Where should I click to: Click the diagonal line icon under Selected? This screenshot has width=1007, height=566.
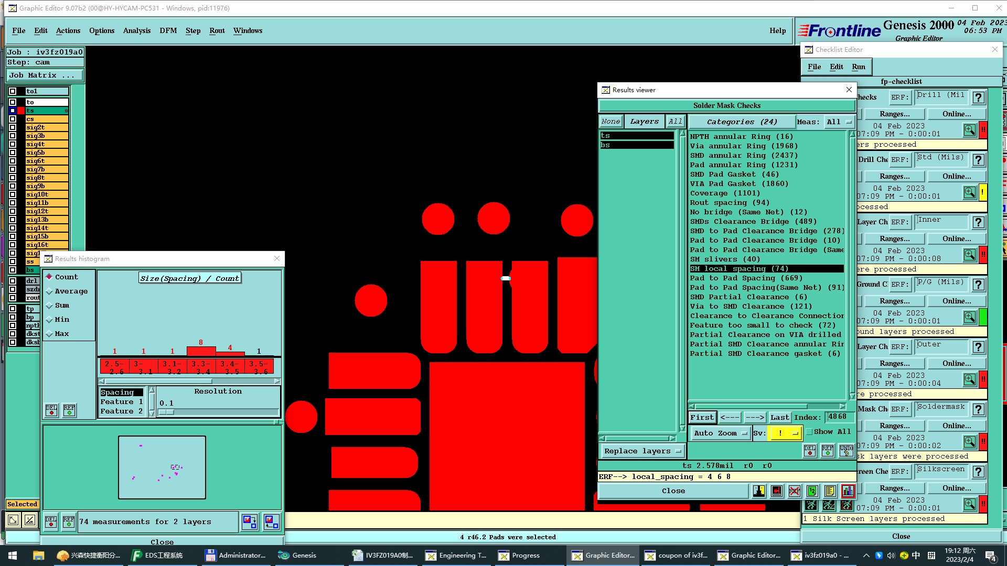tap(30, 520)
